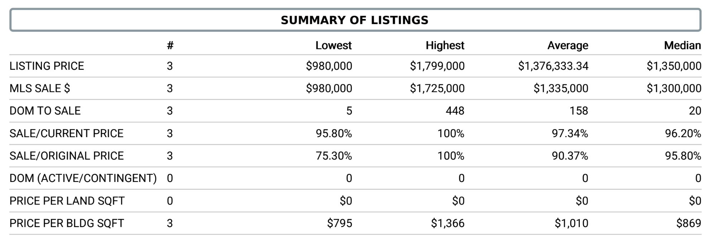Click the $1,366 highest price per sqft
The height and width of the screenshot is (245, 711).
(x=448, y=223)
